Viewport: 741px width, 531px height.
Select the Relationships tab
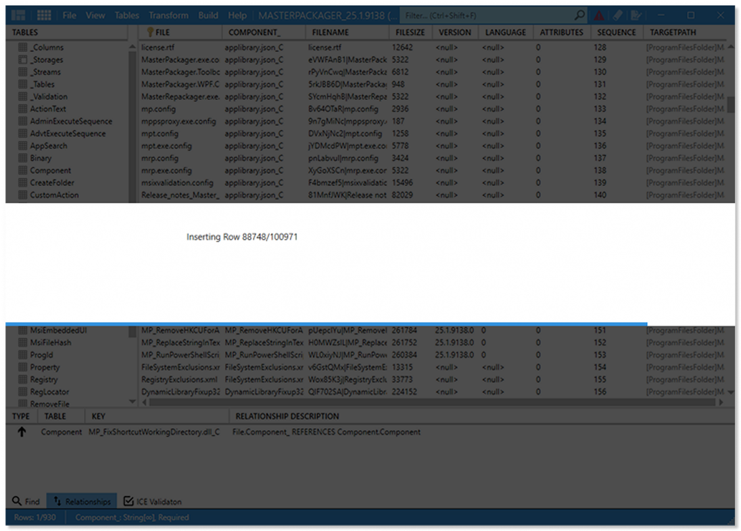(81, 501)
